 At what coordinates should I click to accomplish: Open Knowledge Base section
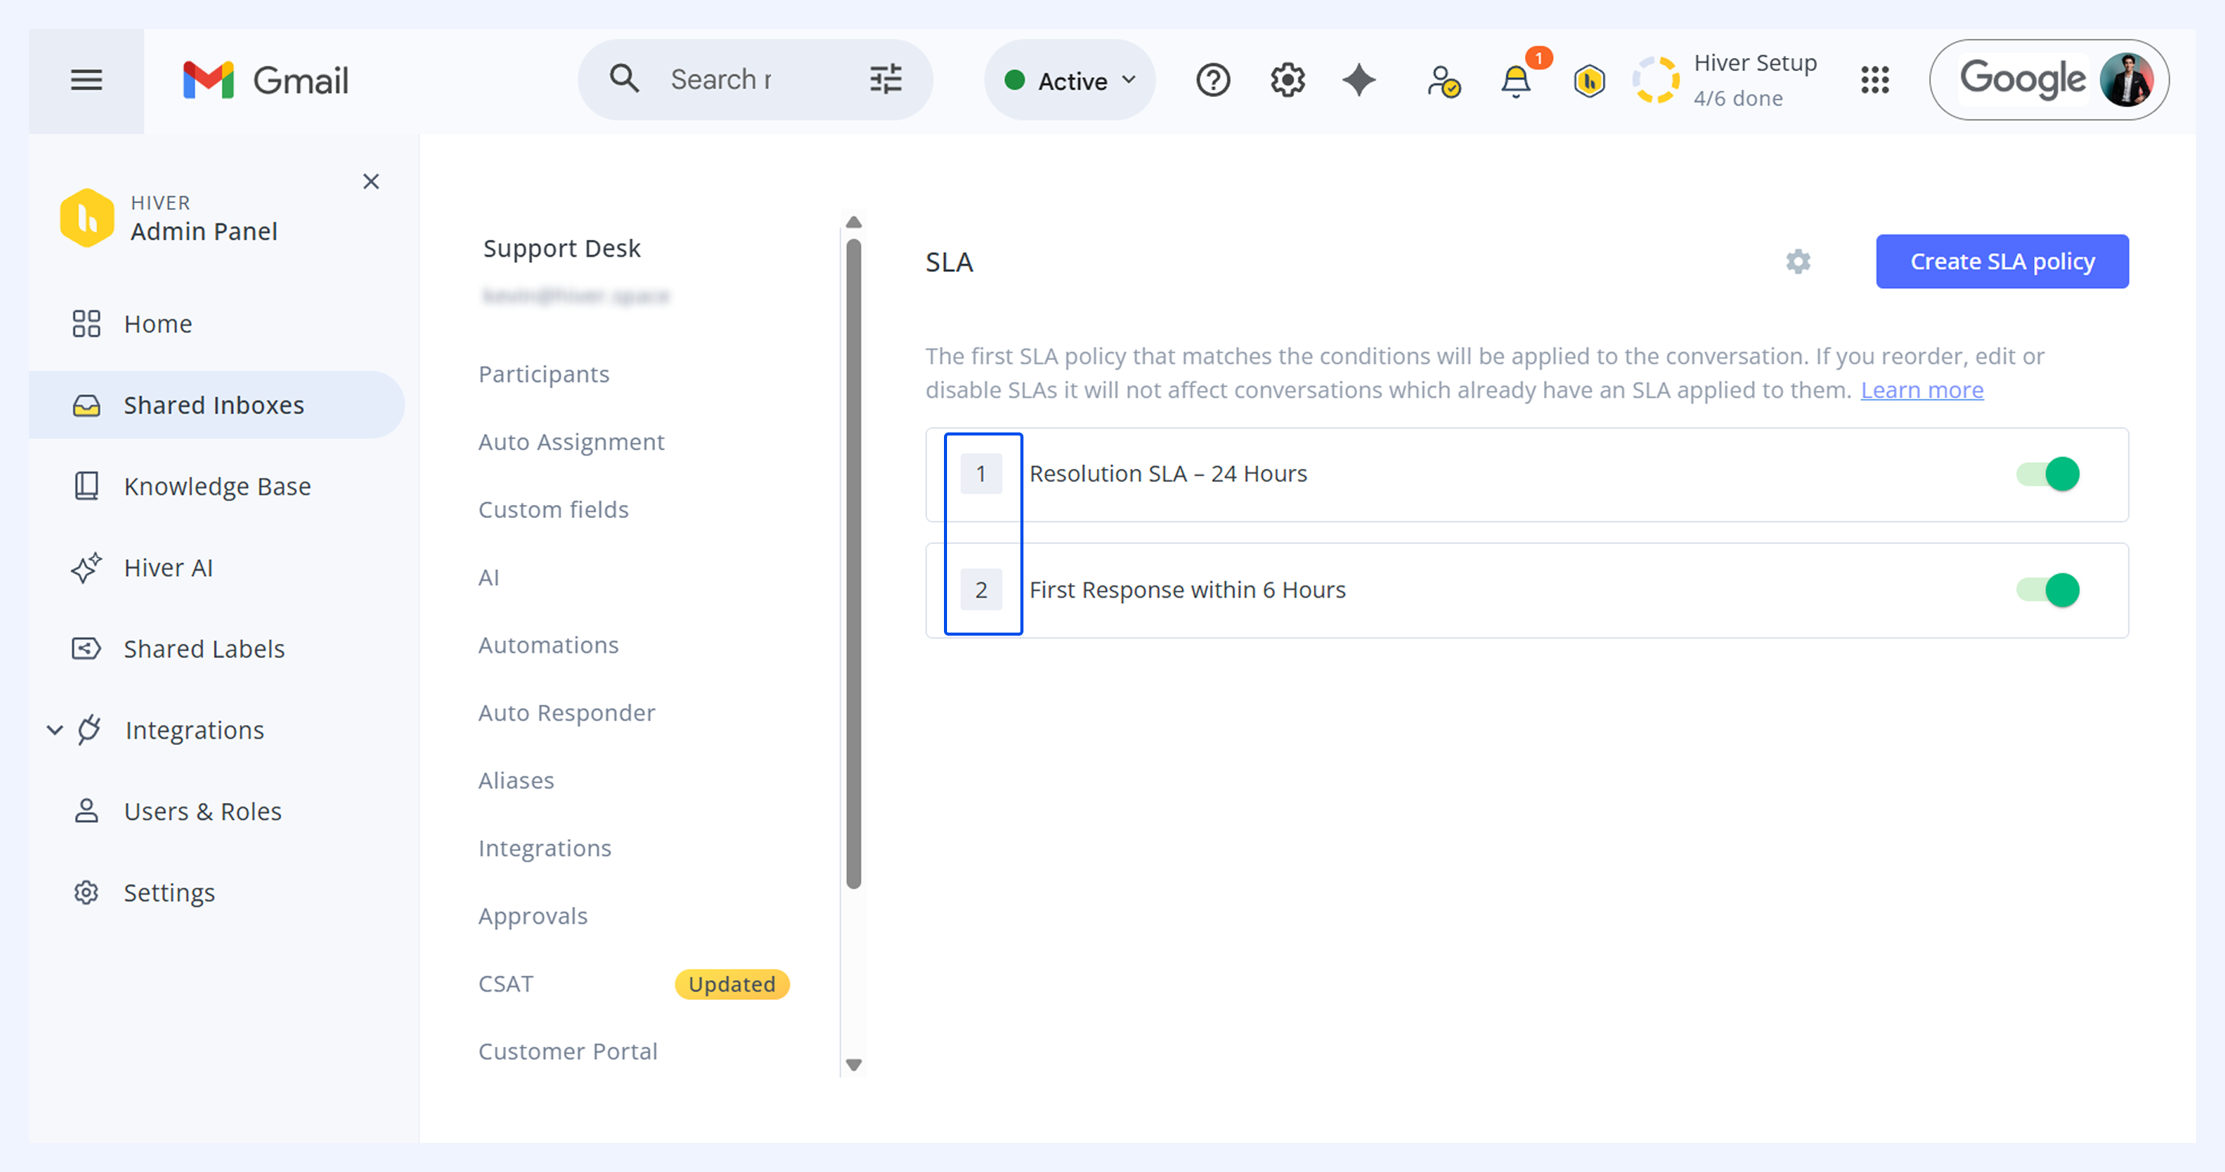(x=217, y=486)
